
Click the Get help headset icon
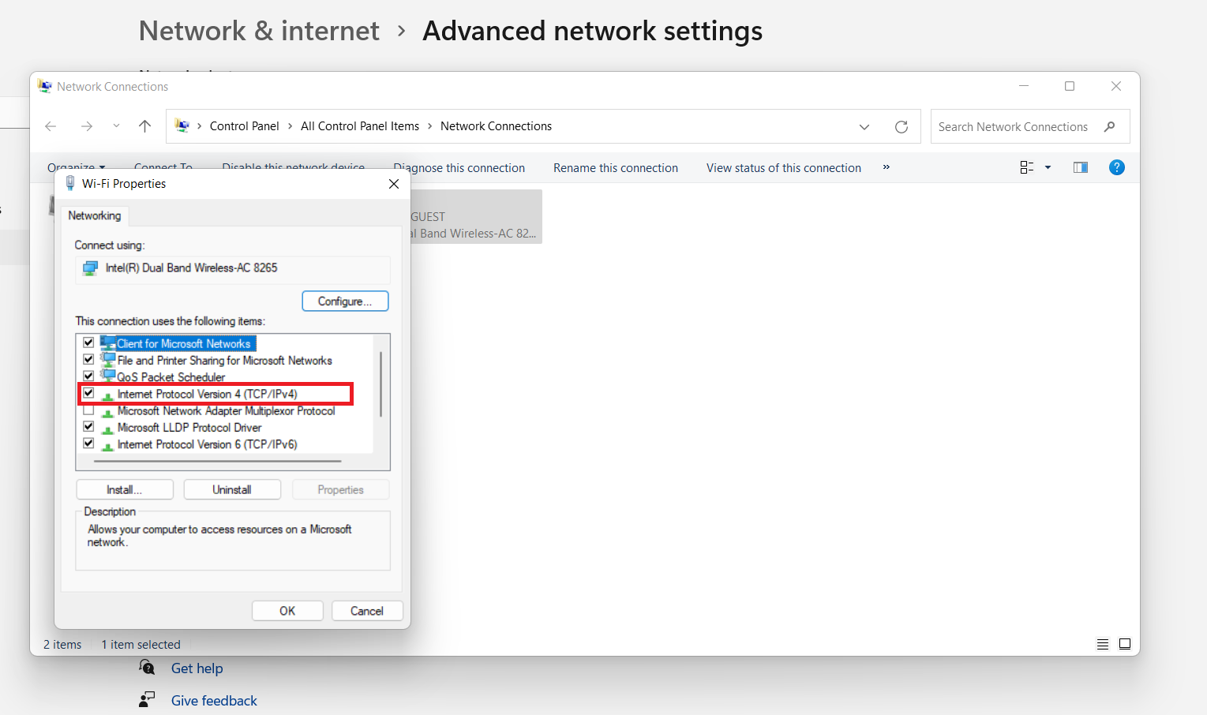147,668
